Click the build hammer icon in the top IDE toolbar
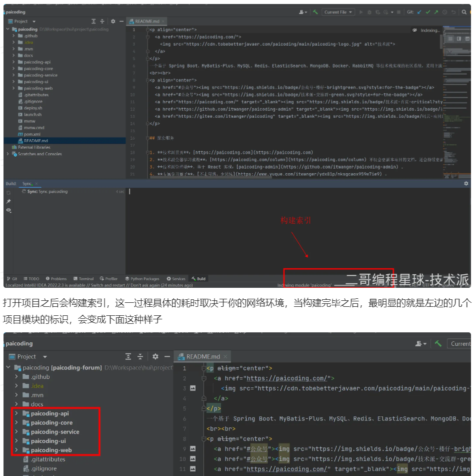The width and height of the screenshot is (475, 476). coord(315,12)
